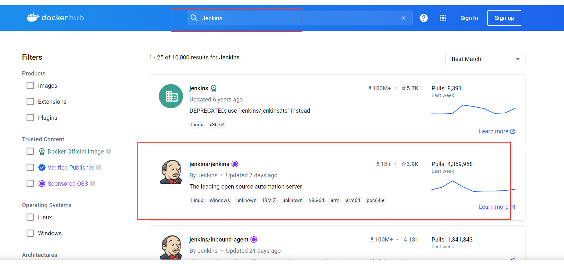Open the apps grid menu icon
This screenshot has height=264, width=564.
[x=443, y=18]
